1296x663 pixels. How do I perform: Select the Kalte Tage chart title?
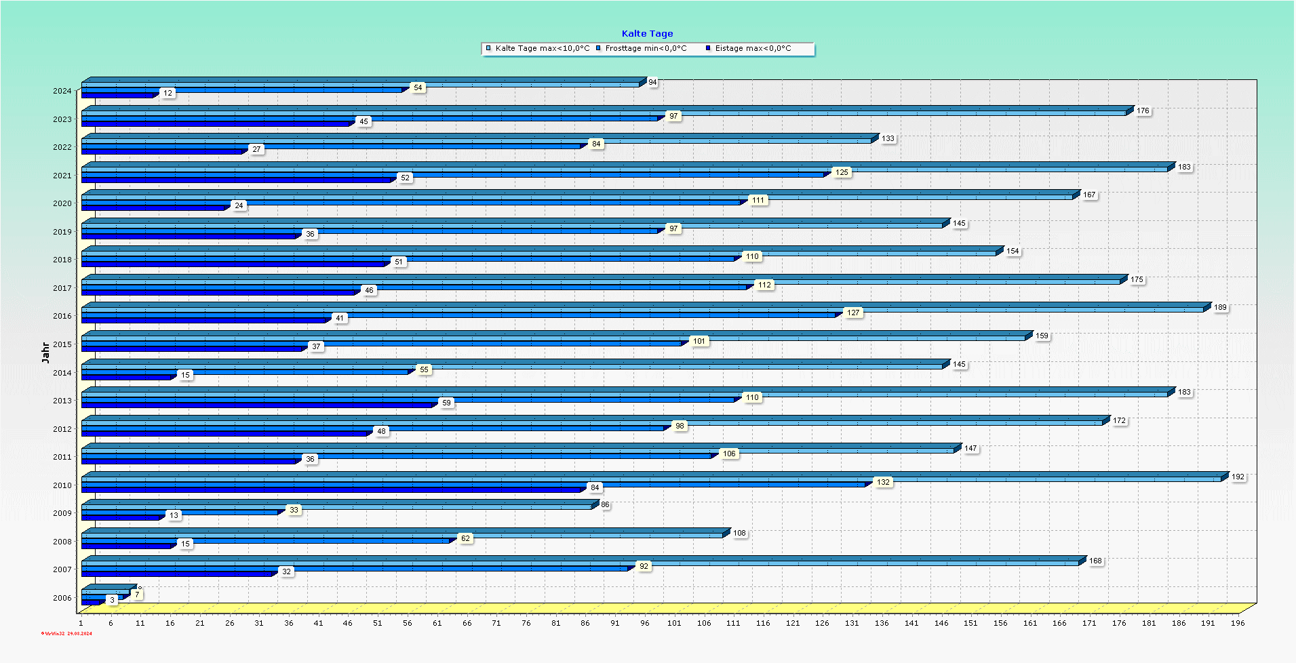(647, 33)
